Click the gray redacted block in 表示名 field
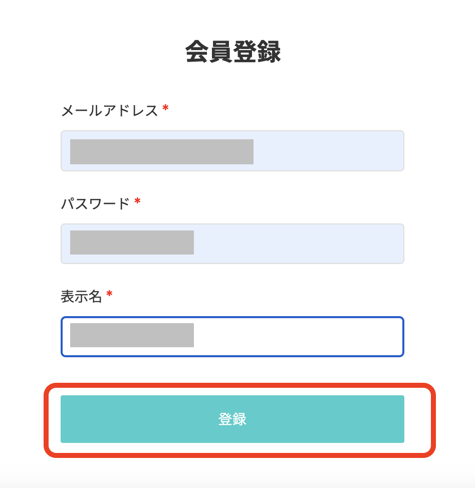Image resolution: width=475 pixels, height=488 pixels. pos(132,335)
